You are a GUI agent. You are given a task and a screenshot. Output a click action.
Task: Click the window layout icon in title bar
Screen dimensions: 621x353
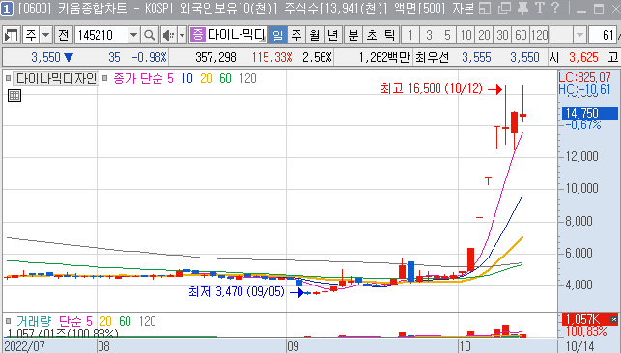485,8
